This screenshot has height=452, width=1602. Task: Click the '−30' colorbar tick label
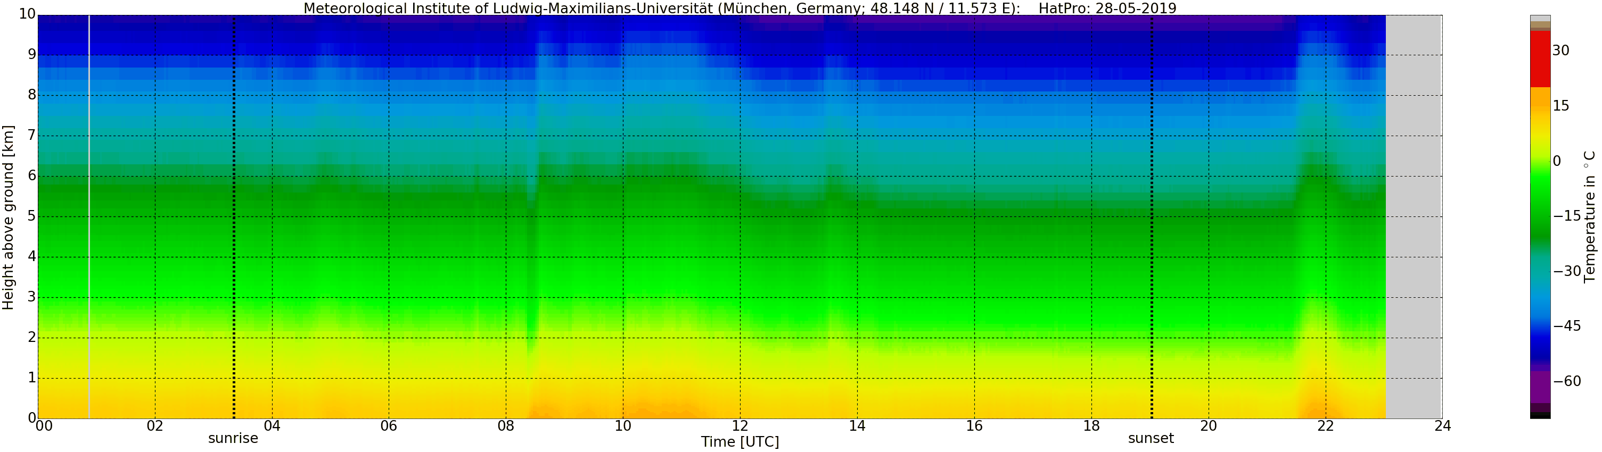click(1566, 271)
